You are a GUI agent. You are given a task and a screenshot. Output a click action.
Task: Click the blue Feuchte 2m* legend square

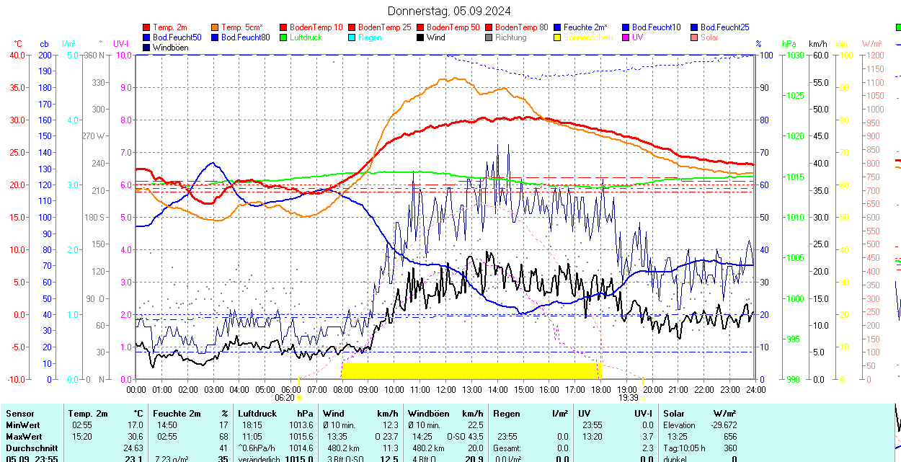[x=558, y=27]
